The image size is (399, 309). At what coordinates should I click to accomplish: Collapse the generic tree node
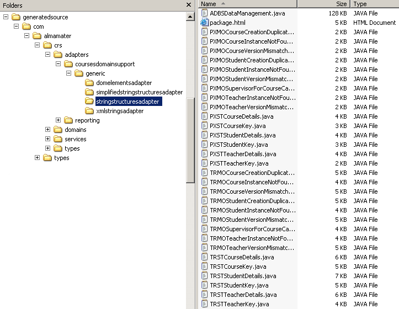pyautogui.click(x=68, y=73)
